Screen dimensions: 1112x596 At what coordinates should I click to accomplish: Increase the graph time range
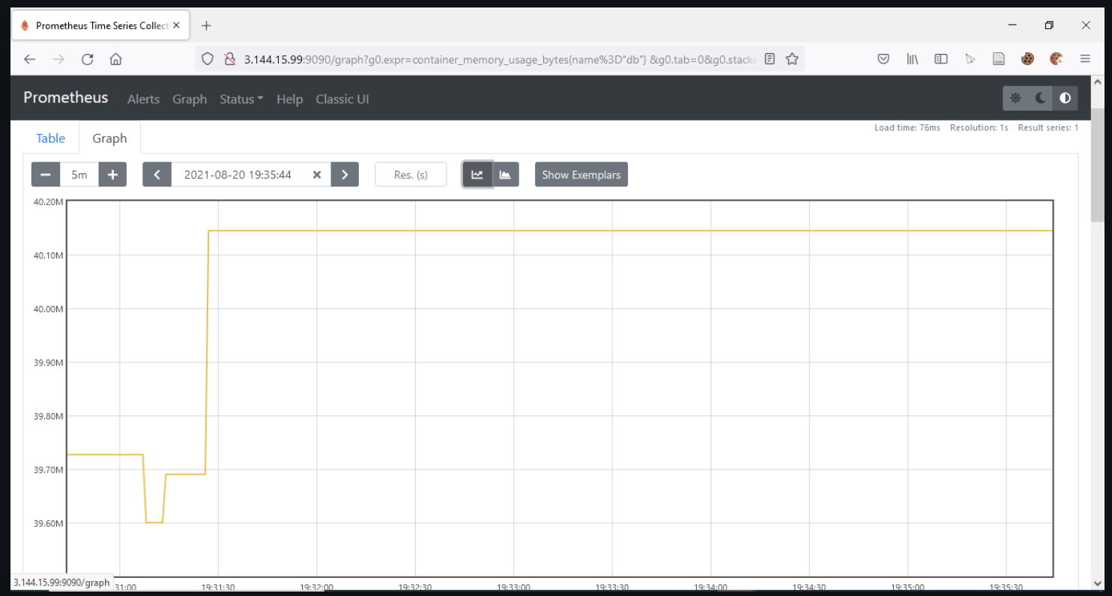tap(112, 174)
